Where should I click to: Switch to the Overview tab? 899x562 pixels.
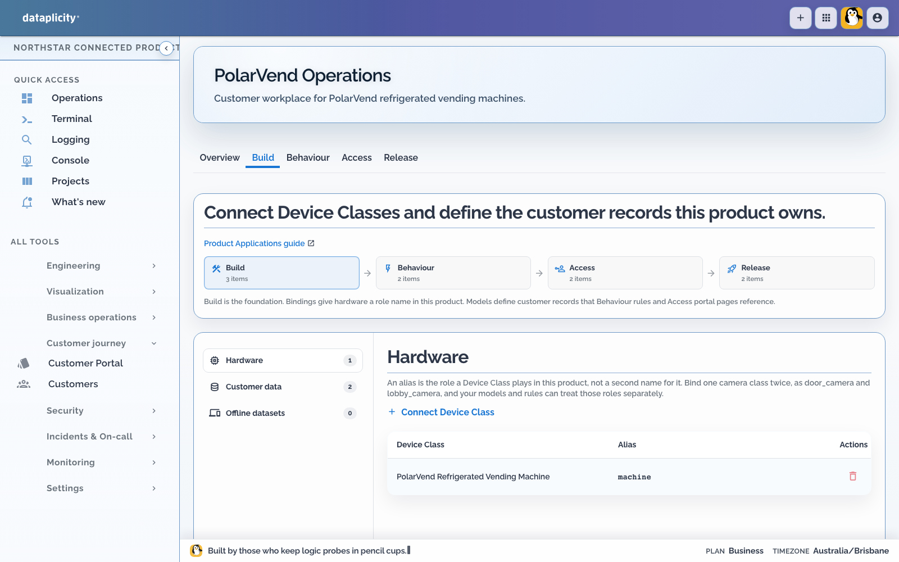point(220,158)
